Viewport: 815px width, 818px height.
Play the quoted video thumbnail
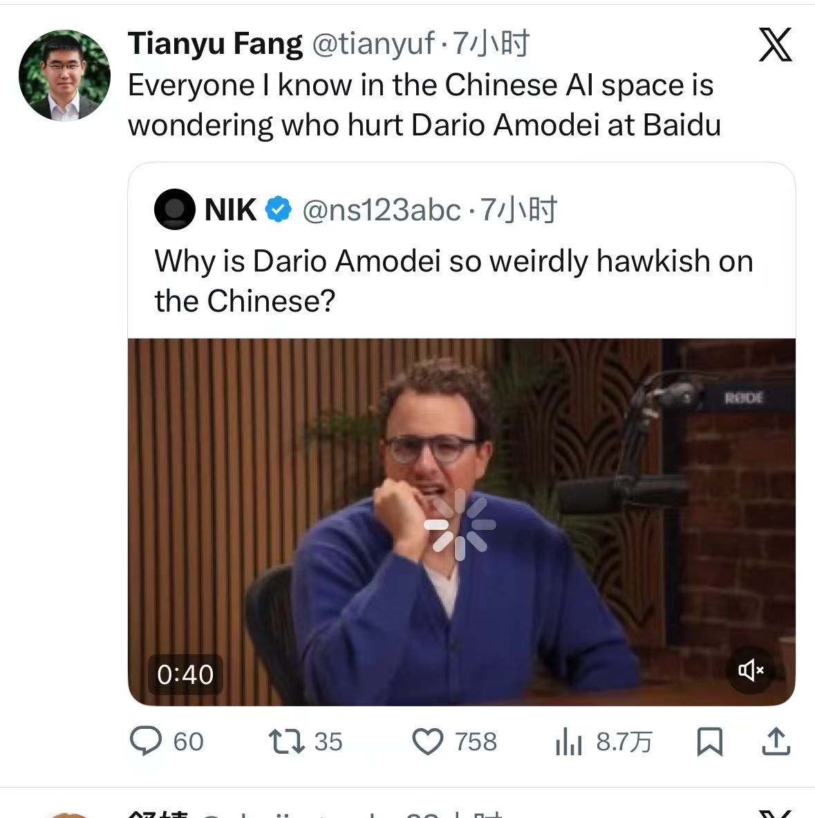(462, 522)
